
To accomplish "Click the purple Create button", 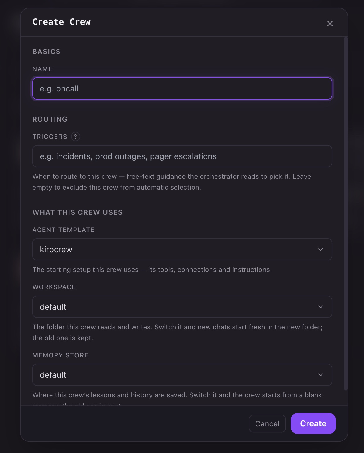I will [313, 423].
